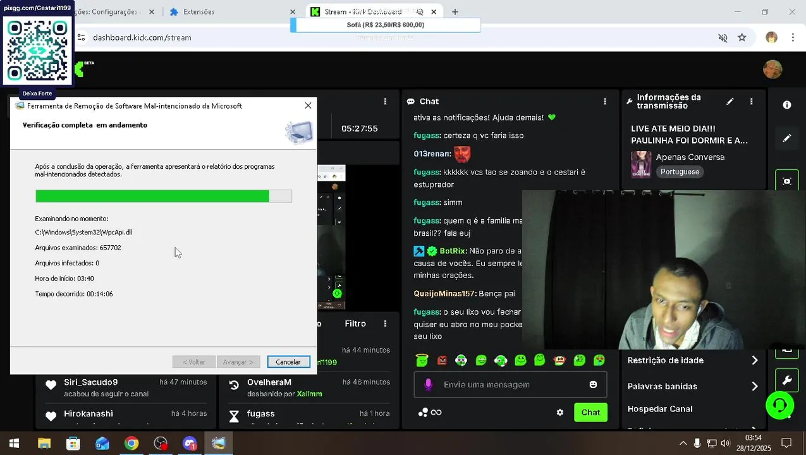The width and height of the screenshot is (806, 455).
Task: Open Kick account avatar menu
Action: click(x=772, y=69)
